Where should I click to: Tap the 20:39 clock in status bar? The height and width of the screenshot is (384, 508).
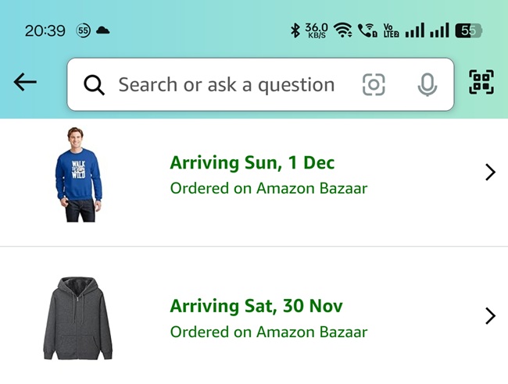(x=45, y=30)
